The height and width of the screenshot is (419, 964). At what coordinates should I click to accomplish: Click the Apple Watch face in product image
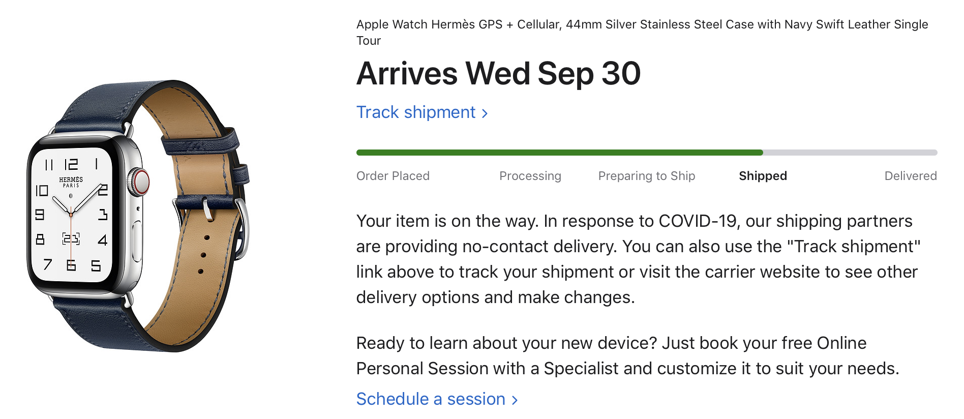click(71, 215)
